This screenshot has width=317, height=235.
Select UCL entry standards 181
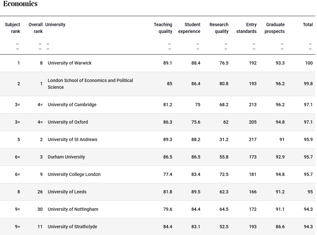(253, 174)
